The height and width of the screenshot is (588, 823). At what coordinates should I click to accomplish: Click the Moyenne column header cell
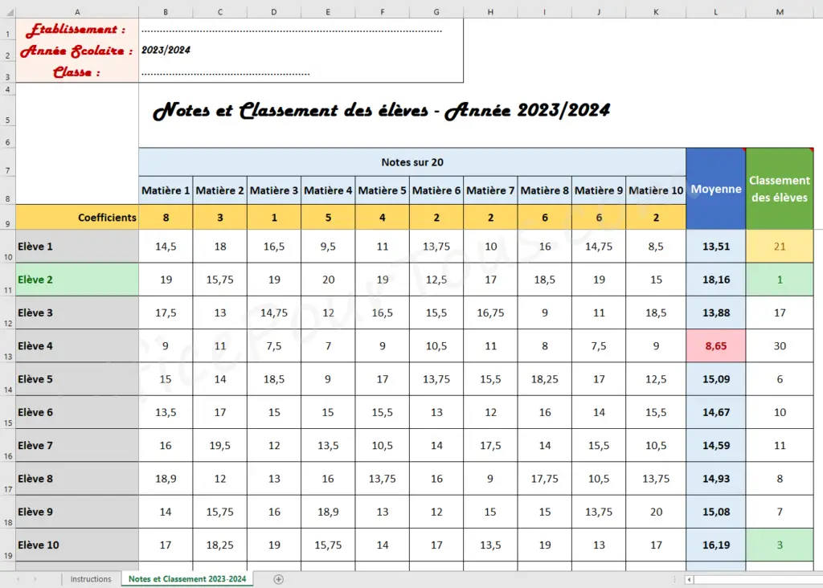tap(715, 190)
